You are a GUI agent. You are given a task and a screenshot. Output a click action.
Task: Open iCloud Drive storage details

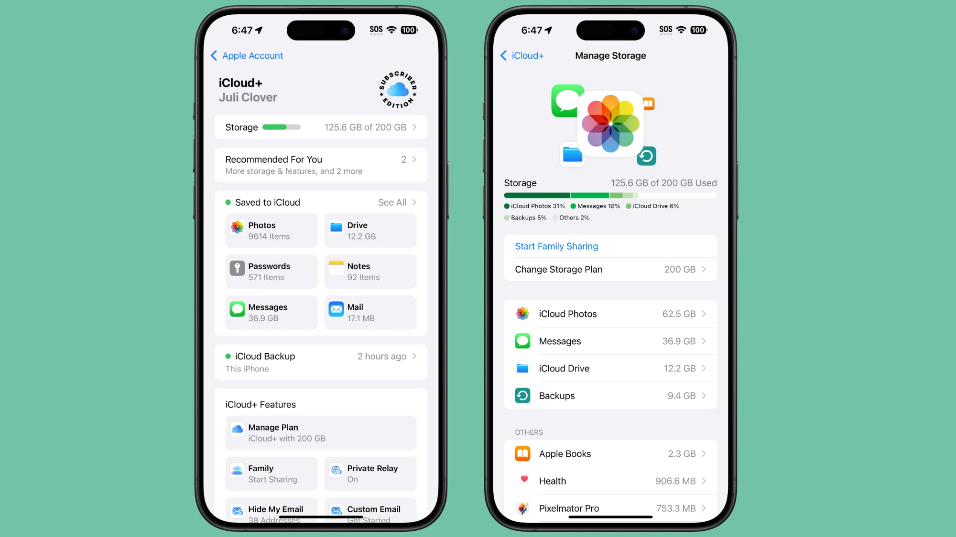coord(610,368)
